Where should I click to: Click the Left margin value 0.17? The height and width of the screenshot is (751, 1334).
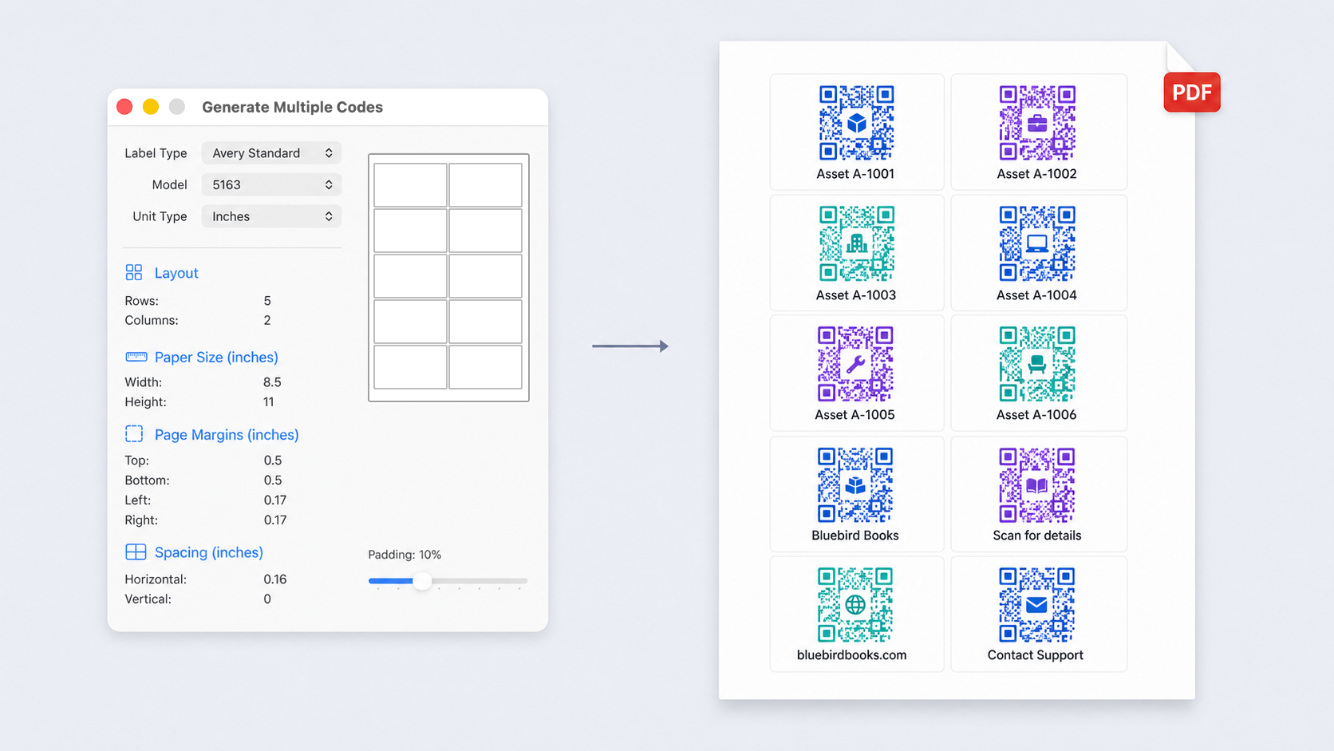coord(275,500)
